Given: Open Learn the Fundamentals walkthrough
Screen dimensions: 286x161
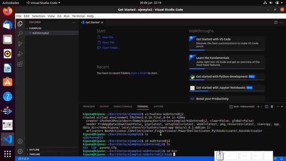Looking at the screenshot, I should click(227, 62).
